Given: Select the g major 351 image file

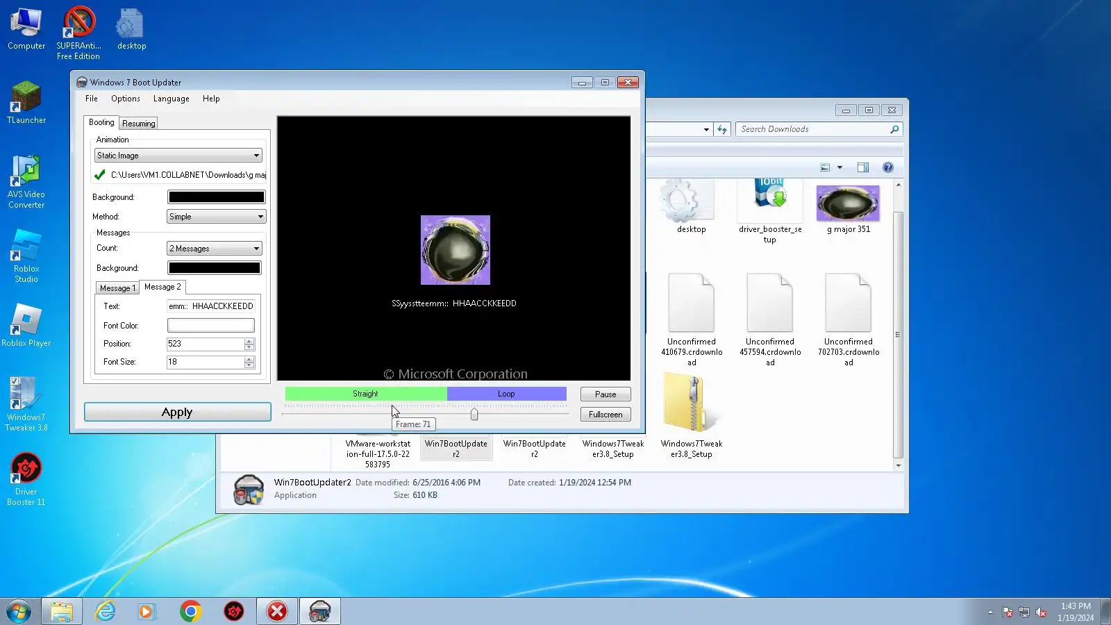Looking at the screenshot, I should 848,210.
